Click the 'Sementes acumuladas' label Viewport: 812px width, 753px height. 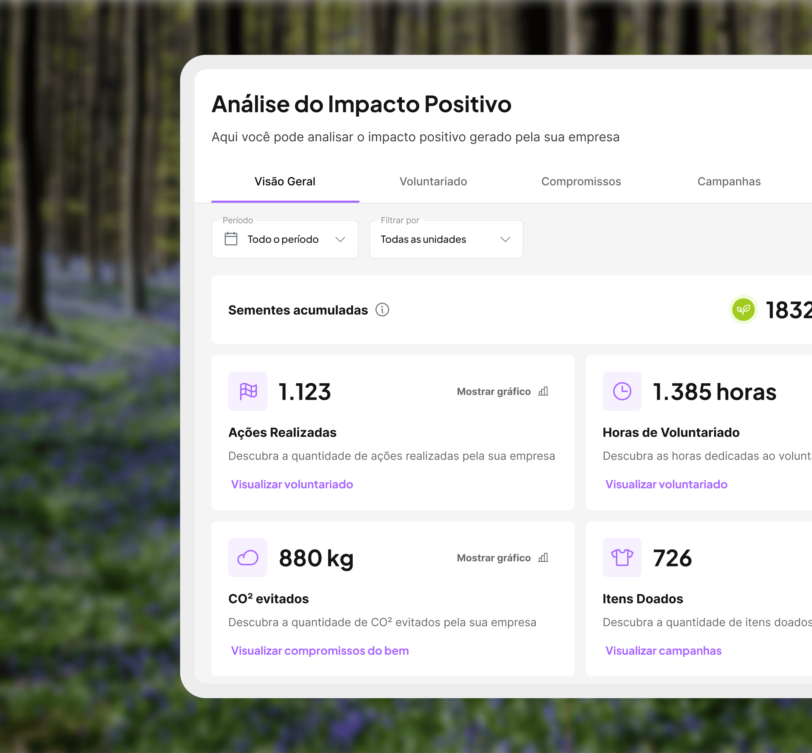pyautogui.click(x=298, y=310)
